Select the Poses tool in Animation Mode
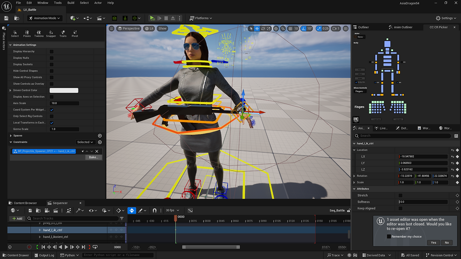 [27, 33]
